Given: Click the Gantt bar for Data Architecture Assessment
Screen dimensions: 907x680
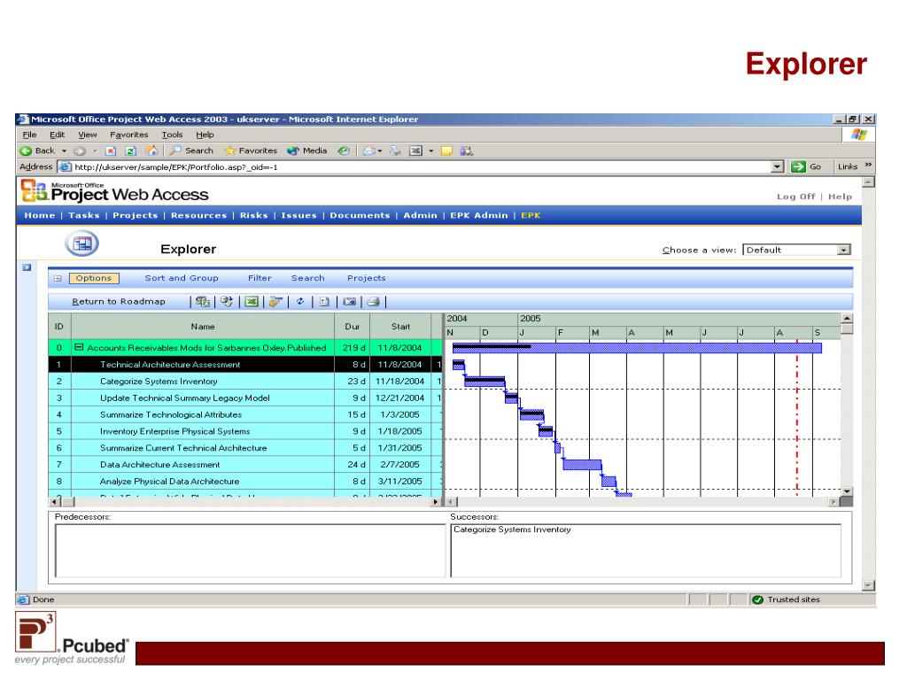Looking at the screenshot, I should pyautogui.click(x=582, y=464).
